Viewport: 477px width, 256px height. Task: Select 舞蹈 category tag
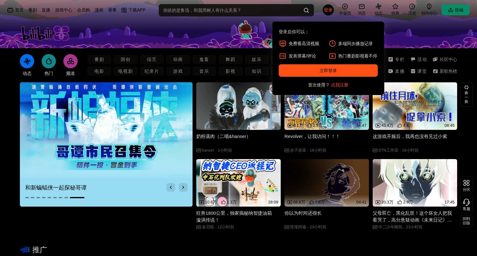point(230,59)
